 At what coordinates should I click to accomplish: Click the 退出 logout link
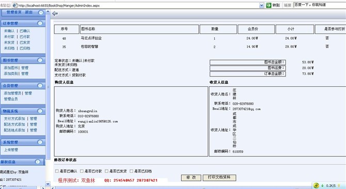(x=29, y=12)
